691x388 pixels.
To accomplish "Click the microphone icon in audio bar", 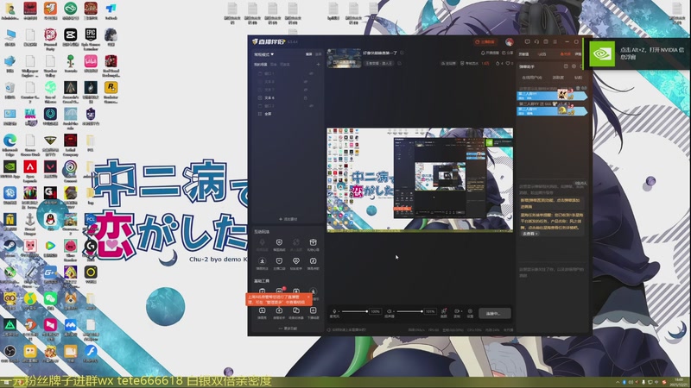I will tap(334, 311).
